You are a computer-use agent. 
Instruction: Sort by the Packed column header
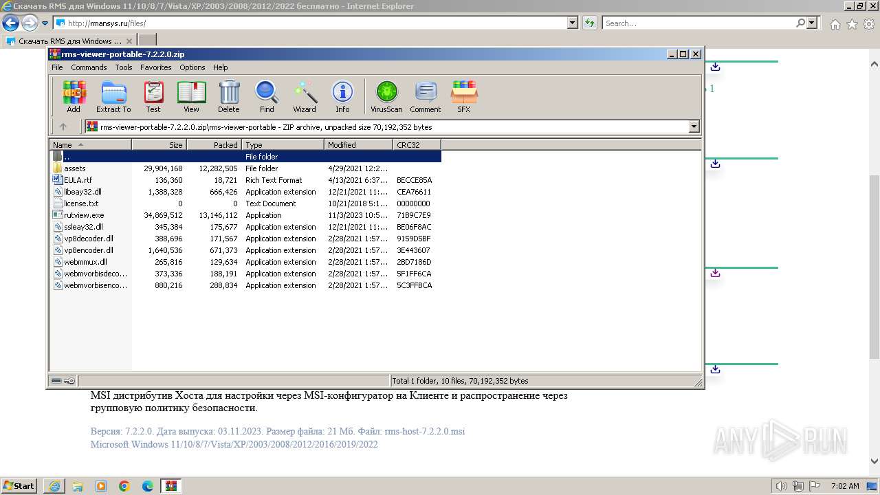pos(214,144)
